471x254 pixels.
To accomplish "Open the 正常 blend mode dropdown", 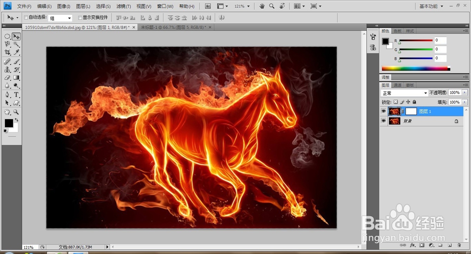I will 404,93.
